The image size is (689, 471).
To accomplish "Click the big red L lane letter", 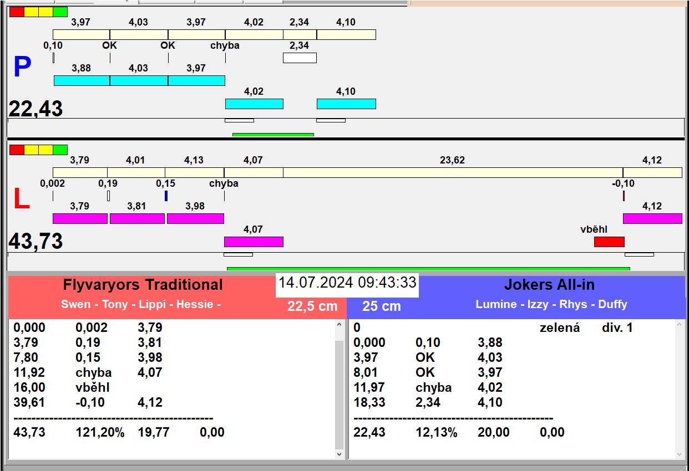I will tap(21, 199).
